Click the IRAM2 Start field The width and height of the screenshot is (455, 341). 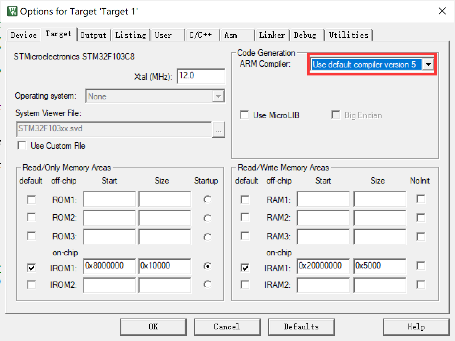point(323,285)
